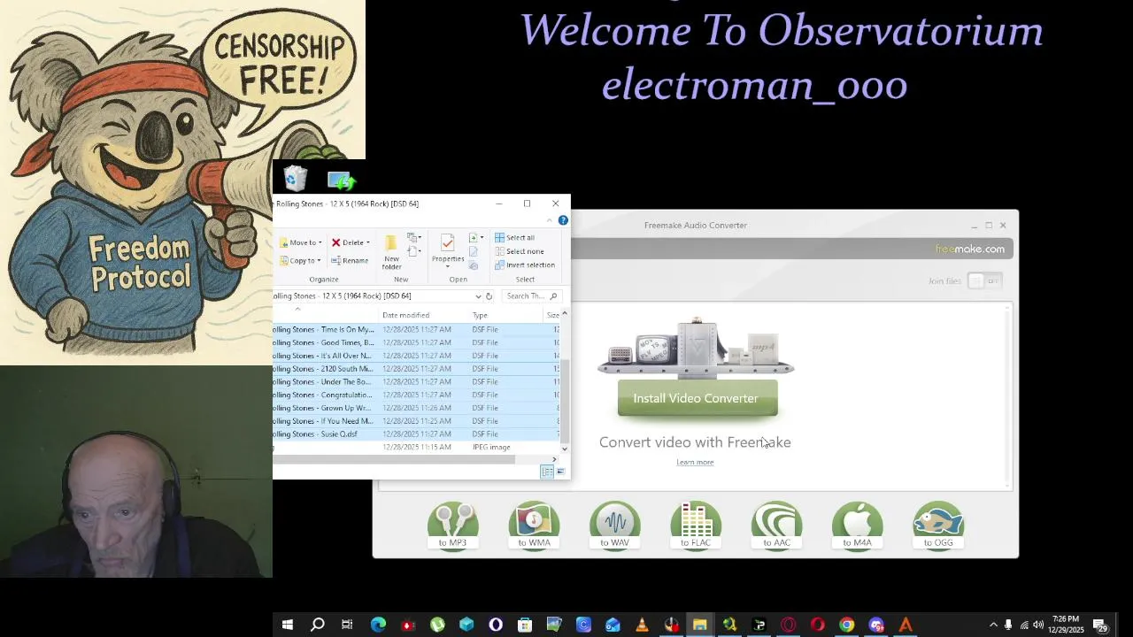This screenshot has width=1133, height=637.
Task: Select the 'Susie Q.dsf' file
Action: click(416, 434)
